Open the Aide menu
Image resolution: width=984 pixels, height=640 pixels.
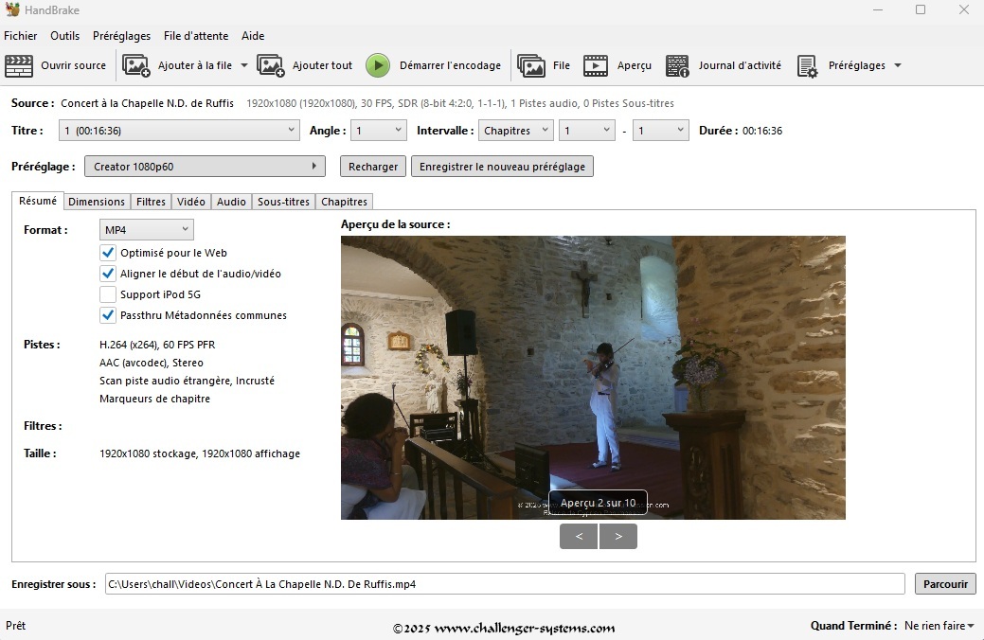[x=253, y=36]
